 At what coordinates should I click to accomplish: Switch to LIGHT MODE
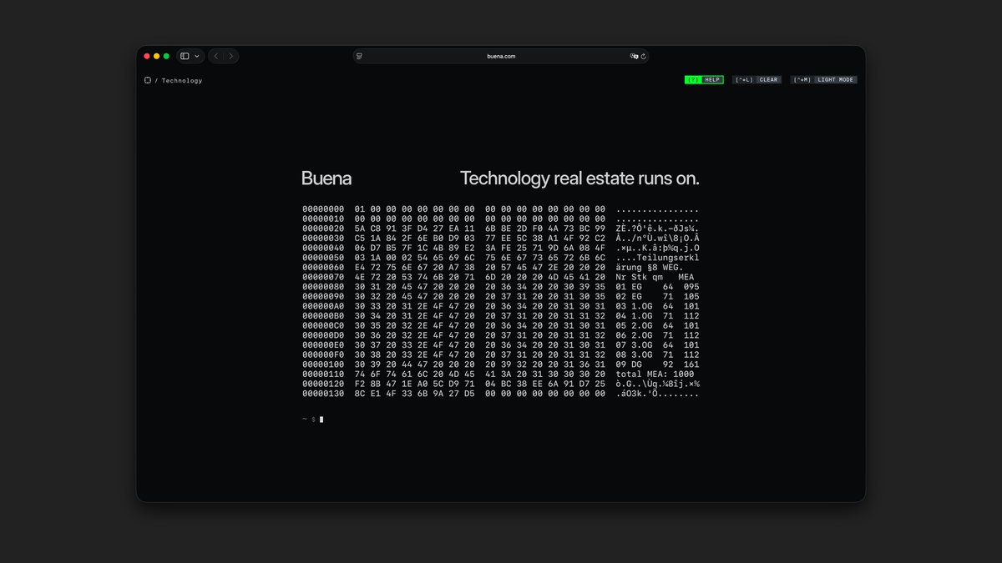tap(824, 80)
